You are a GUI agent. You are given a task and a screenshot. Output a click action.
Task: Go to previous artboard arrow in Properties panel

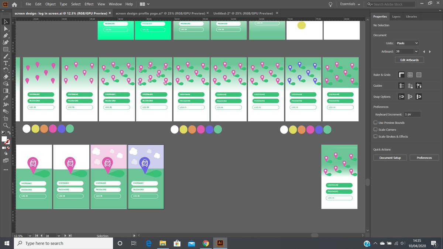coord(424,52)
